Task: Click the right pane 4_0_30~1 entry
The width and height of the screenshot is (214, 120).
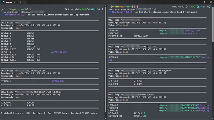Action: point(113,81)
